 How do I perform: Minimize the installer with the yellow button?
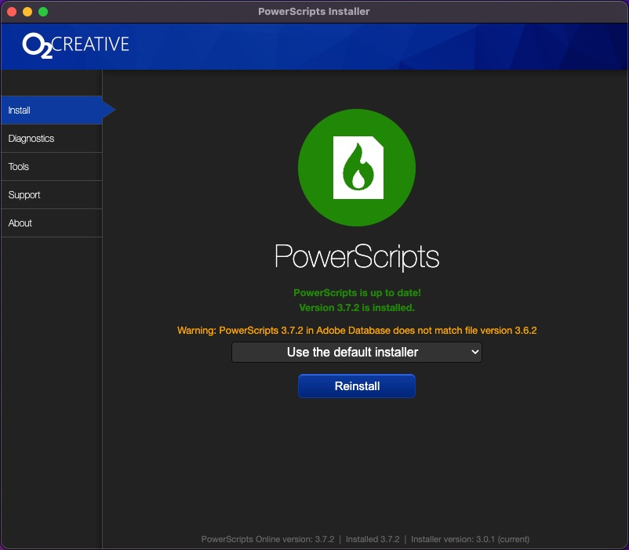27,12
